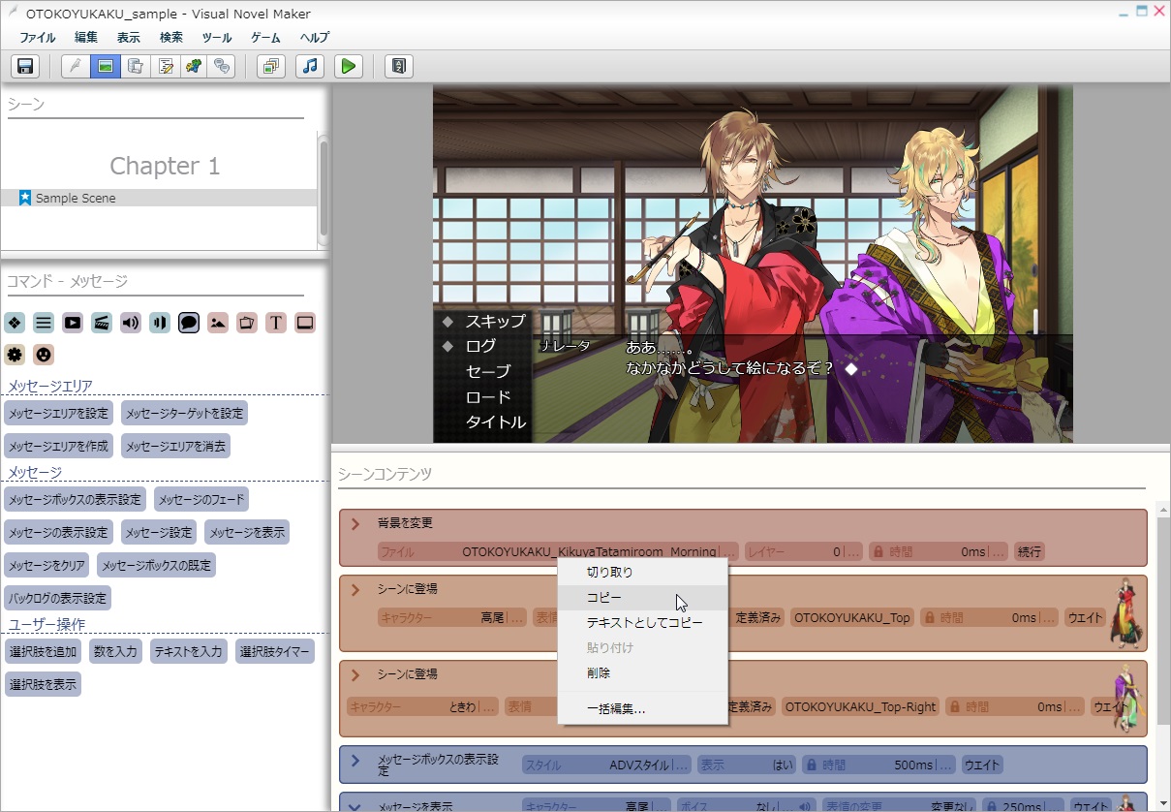Open the A-Z dictionary book icon
Screen dimensions: 1171x812
399,66
